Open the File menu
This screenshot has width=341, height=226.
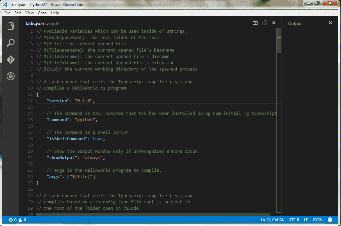7,13
